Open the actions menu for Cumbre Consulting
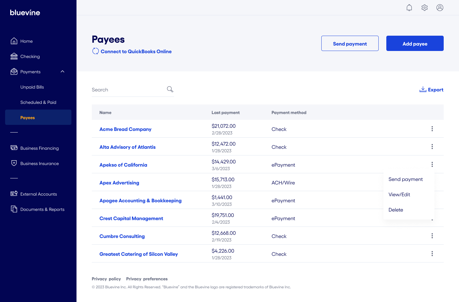 click(x=432, y=236)
